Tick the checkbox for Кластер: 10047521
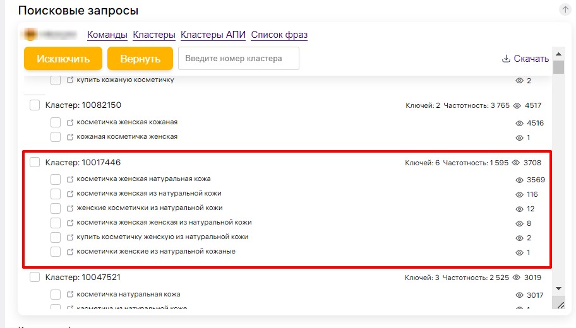 35,277
